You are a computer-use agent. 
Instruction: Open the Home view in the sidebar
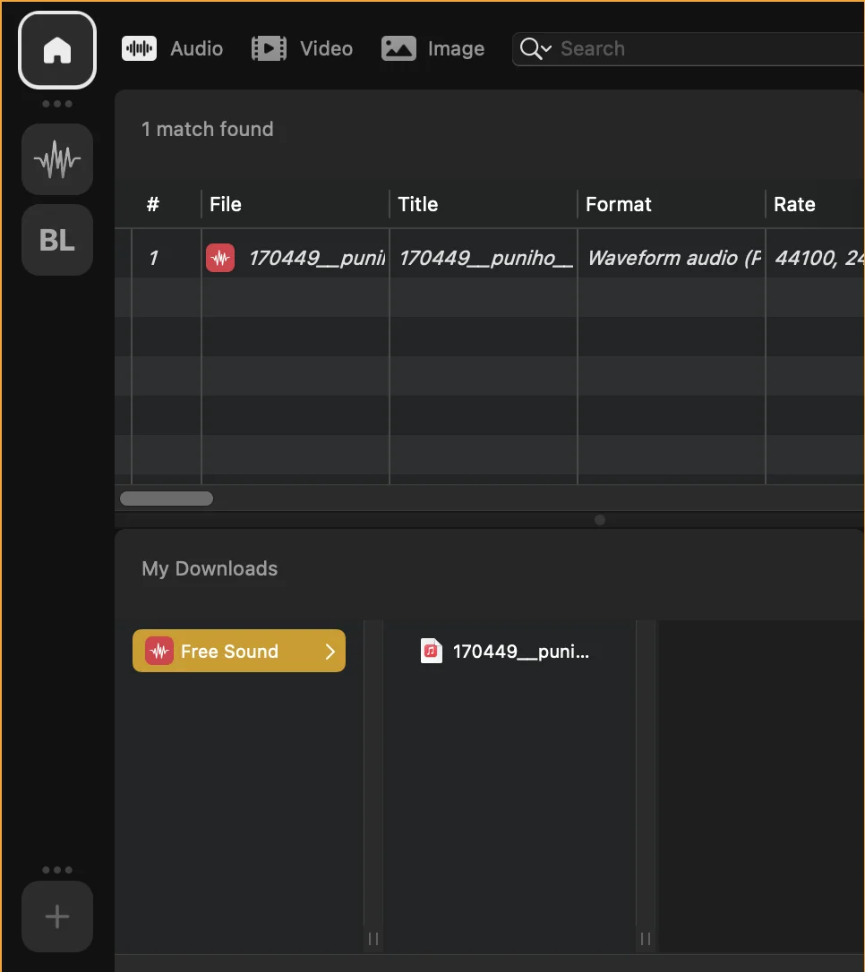[57, 50]
